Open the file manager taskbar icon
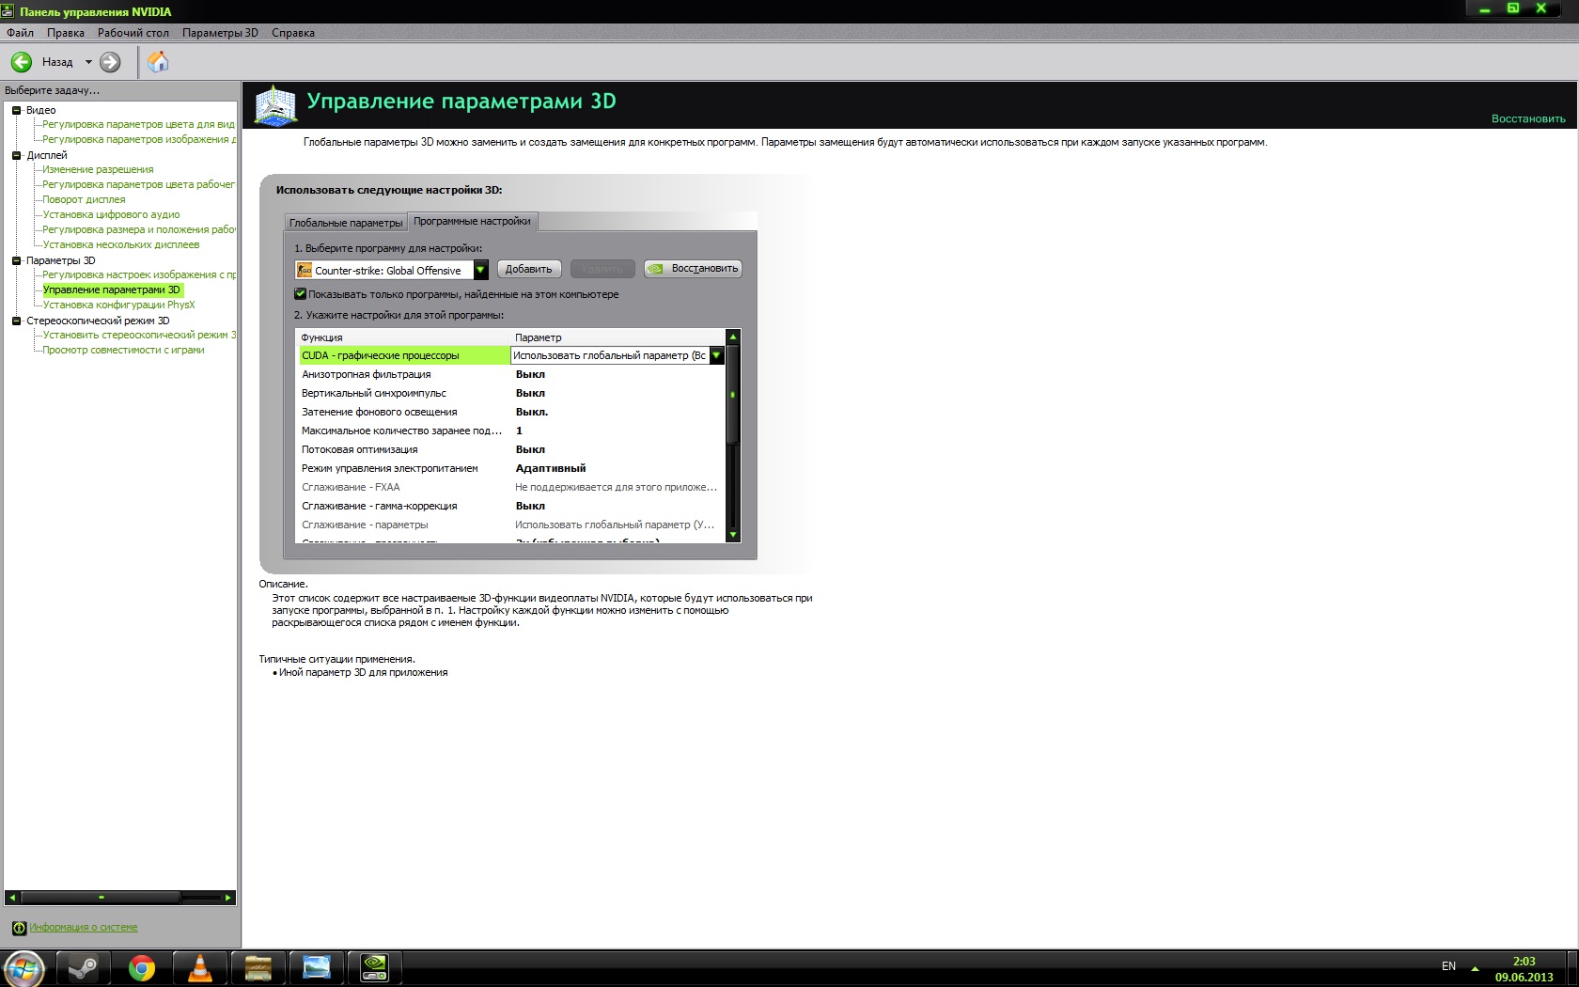This screenshot has width=1579, height=987. pyautogui.click(x=258, y=968)
